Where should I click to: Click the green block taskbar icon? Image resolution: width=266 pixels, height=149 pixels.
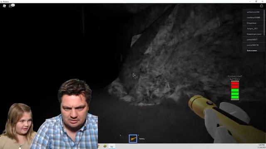point(105,146)
